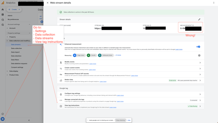The image size is (218, 123).
Task: Click the Create custom events icon
Action: click(x=61, y=69)
